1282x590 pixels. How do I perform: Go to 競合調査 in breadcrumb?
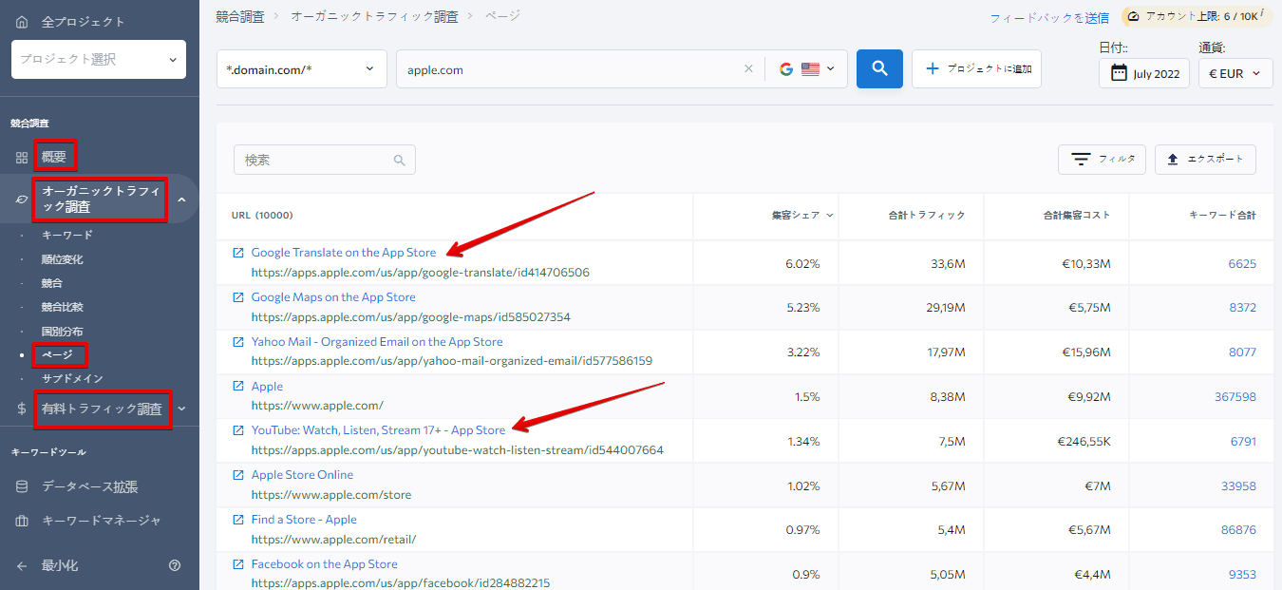[x=240, y=16]
